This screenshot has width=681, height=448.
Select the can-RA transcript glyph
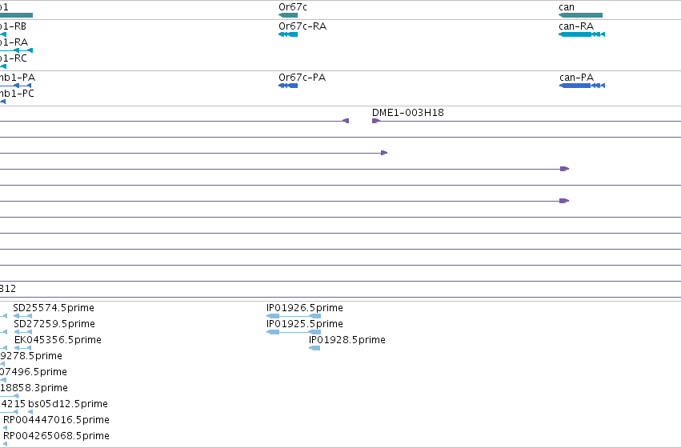pos(582,34)
